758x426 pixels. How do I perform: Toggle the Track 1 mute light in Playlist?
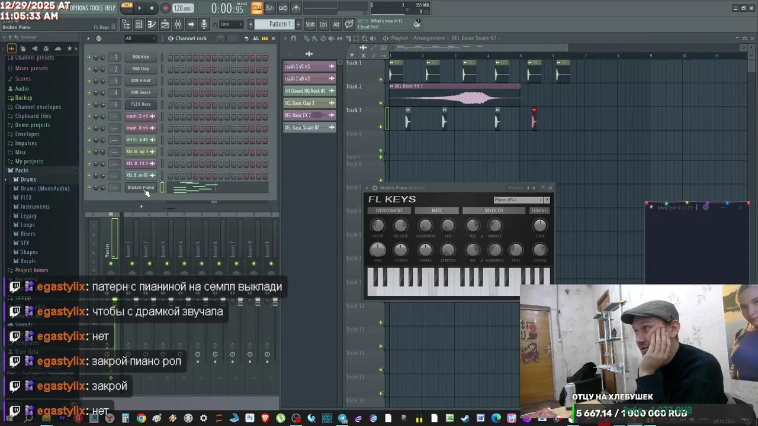coord(381,79)
